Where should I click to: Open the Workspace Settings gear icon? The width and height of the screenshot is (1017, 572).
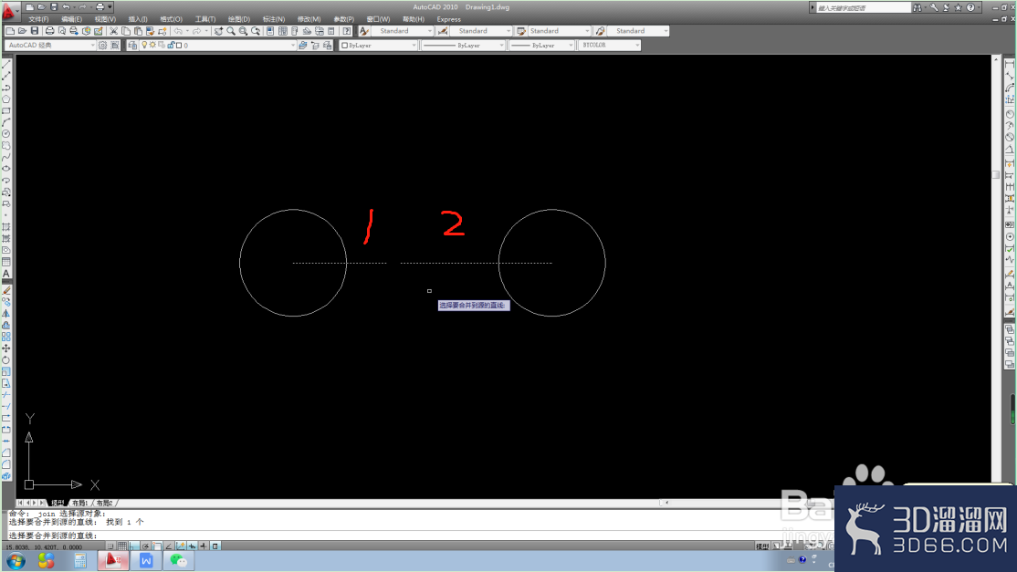[x=102, y=46]
